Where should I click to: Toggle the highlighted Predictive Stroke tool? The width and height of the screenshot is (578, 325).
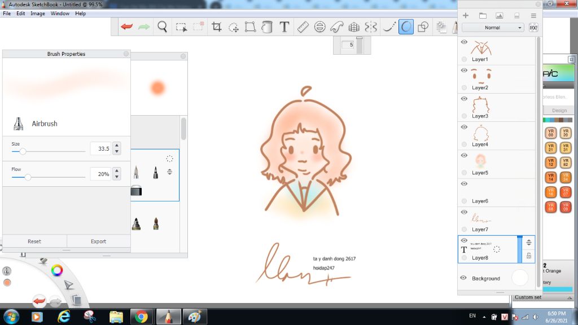click(x=406, y=27)
